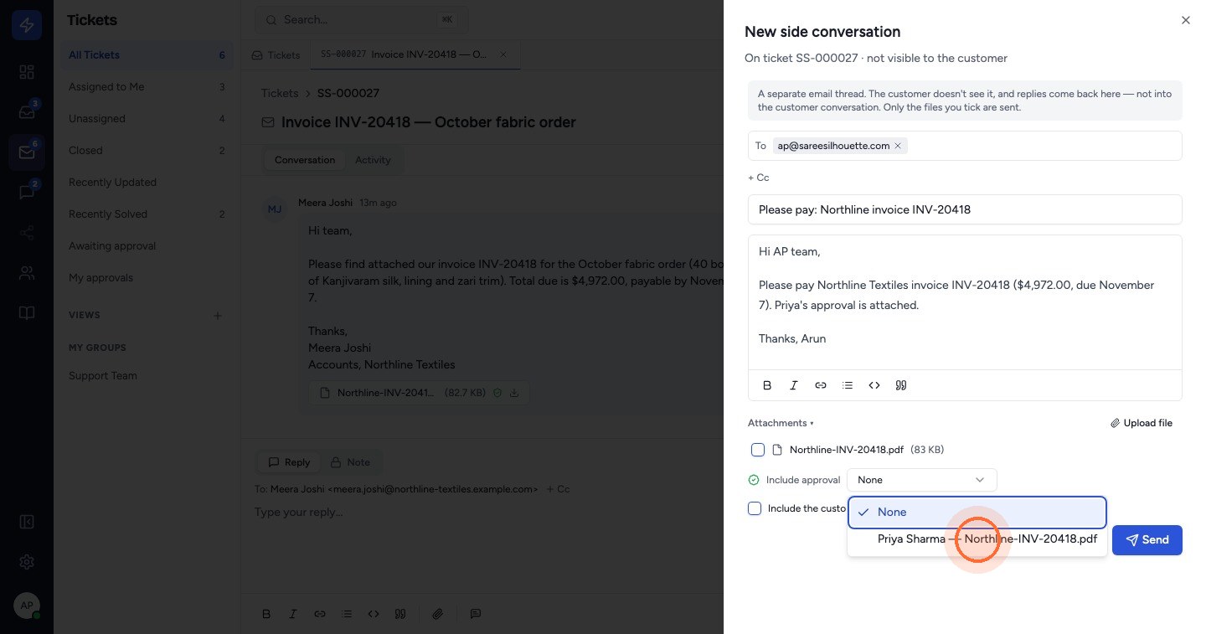Collapse the Attachments section expander
Viewport: 1206px width, 634px height.
tap(781, 423)
